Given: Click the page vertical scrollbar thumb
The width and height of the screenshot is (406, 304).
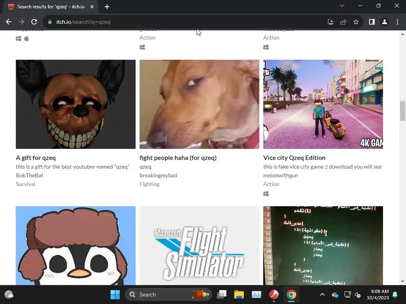Looking at the screenshot, I should (x=402, y=111).
